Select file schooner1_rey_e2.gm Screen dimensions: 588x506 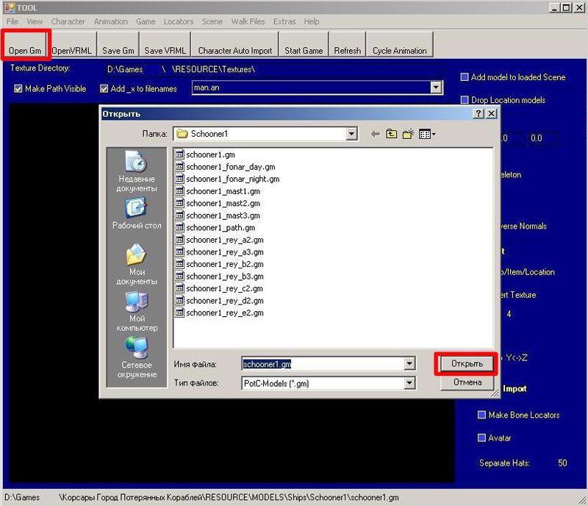coord(220,313)
